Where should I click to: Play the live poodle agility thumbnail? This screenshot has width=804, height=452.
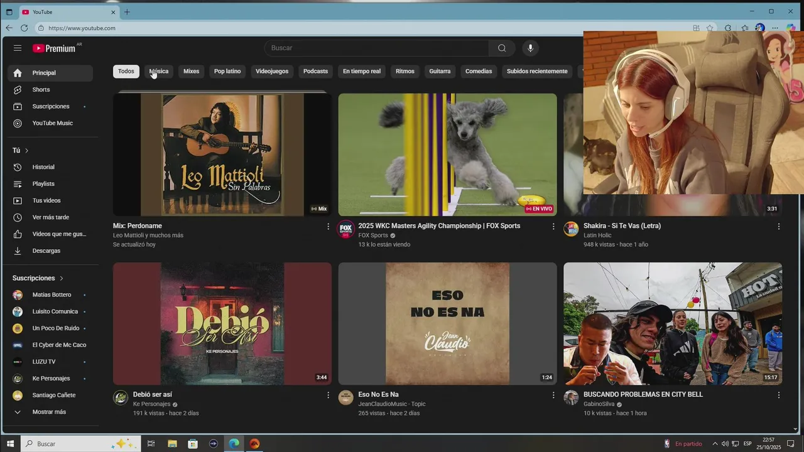pos(447,154)
